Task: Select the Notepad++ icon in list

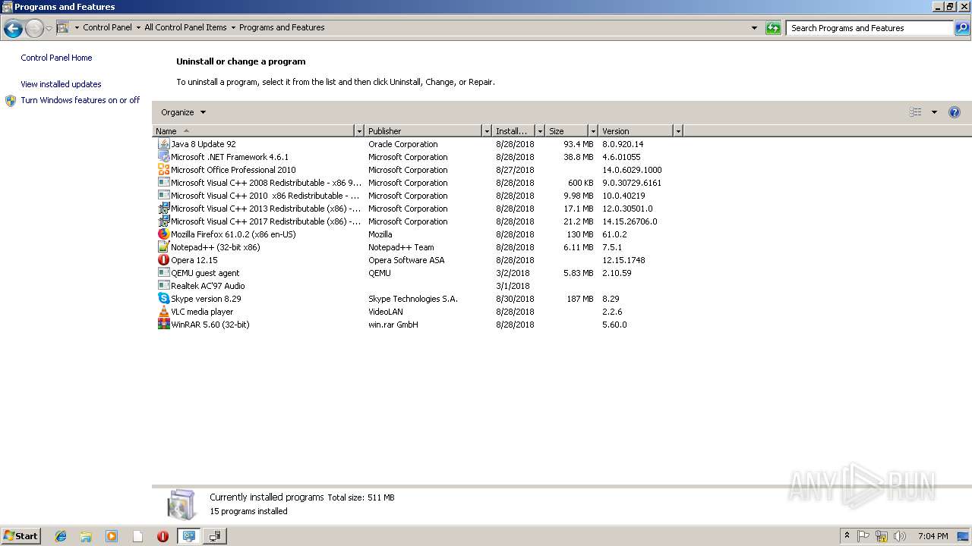Action: [163, 247]
